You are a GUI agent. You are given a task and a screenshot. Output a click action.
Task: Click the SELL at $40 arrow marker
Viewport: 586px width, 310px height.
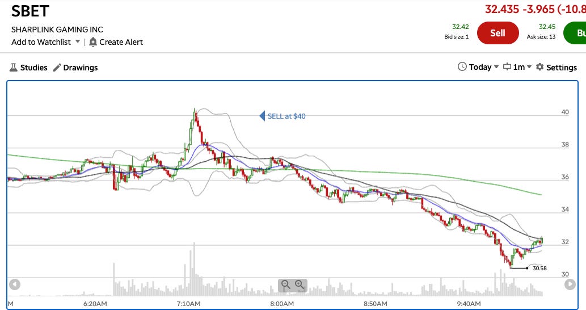(x=262, y=116)
